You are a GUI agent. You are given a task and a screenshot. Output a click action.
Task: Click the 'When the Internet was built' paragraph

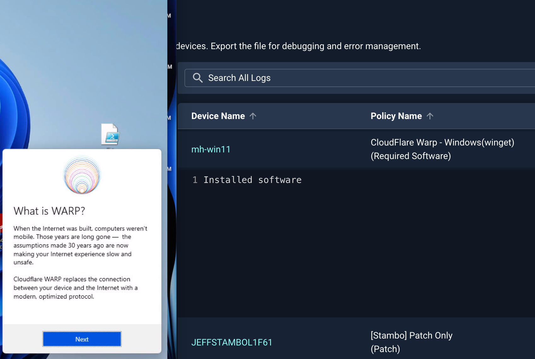click(x=80, y=245)
